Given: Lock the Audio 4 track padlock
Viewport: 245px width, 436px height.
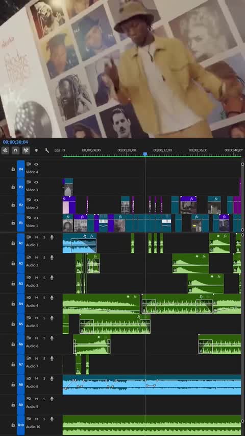Looking at the screenshot, I should tap(13, 304).
